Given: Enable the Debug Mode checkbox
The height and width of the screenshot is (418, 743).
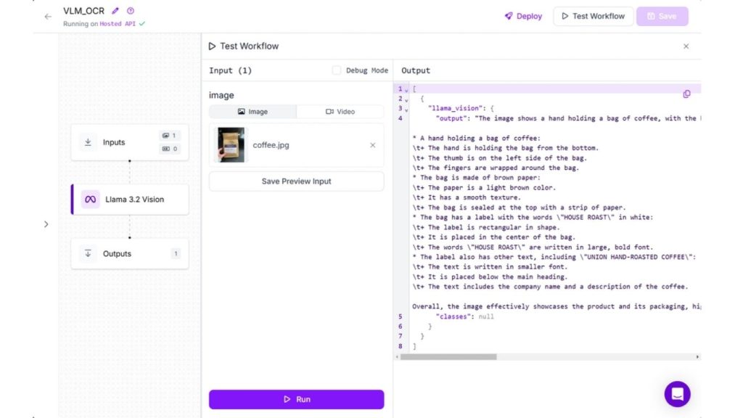Looking at the screenshot, I should click(x=337, y=70).
